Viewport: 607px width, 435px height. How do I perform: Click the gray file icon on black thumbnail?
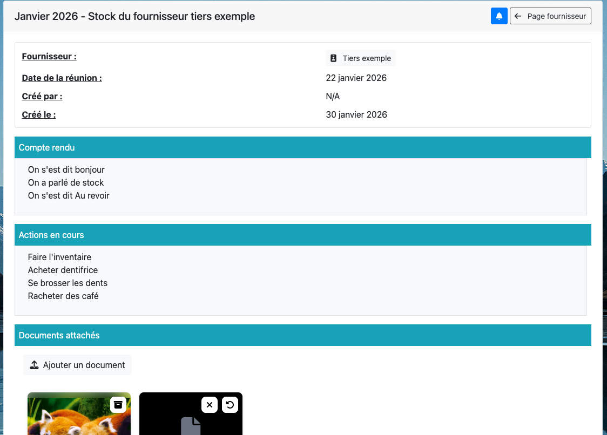click(x=191, y=425)
